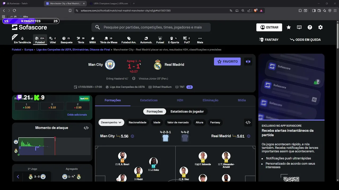Select Vôlei sport icon

53,40
